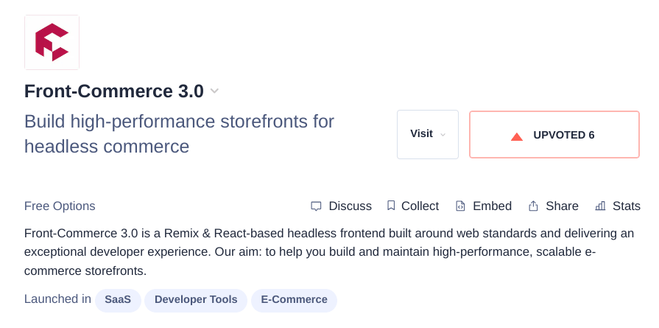Screen dimensions: 659x328
Task: Click the product description paragraph
Action: point(329,252)
